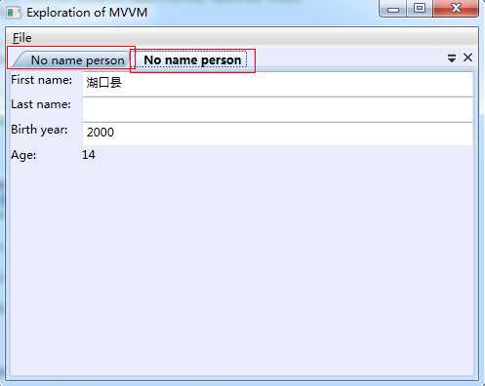Click the Age value 14

89,155
